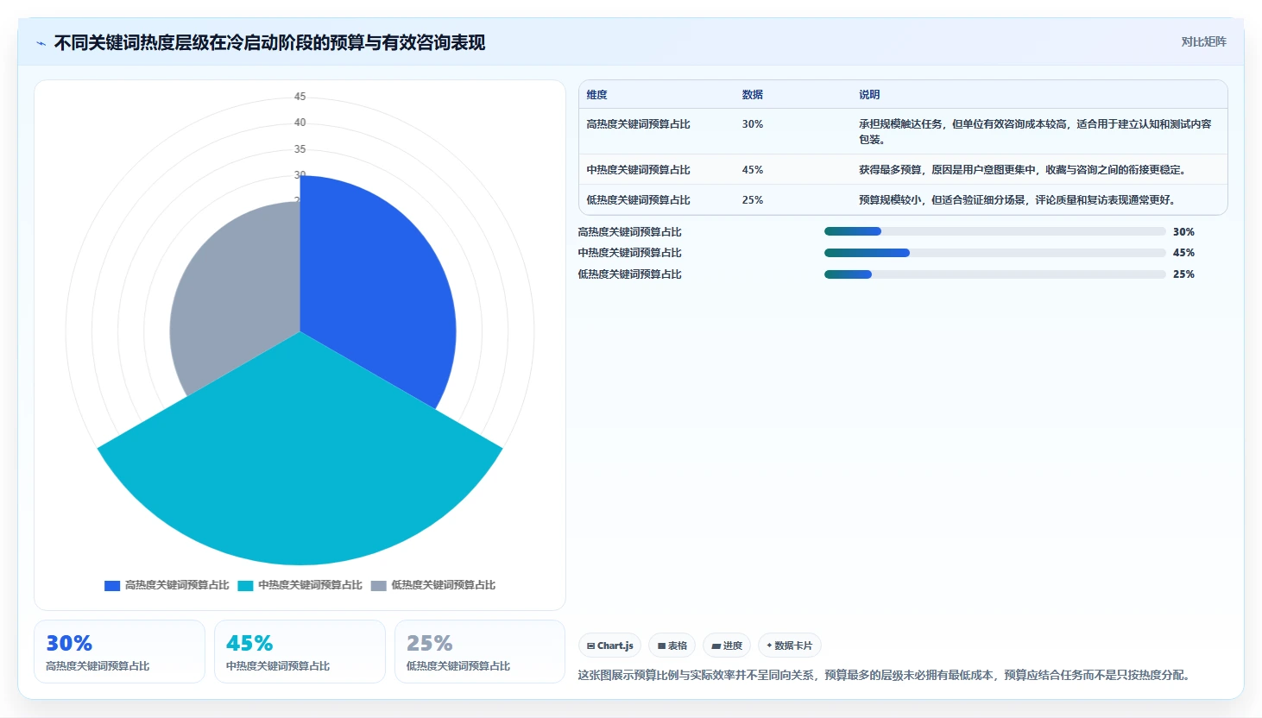Click the 25% value beside the third progress bar
This screenshot has height=718, width=1262.
click(1183, 274)
